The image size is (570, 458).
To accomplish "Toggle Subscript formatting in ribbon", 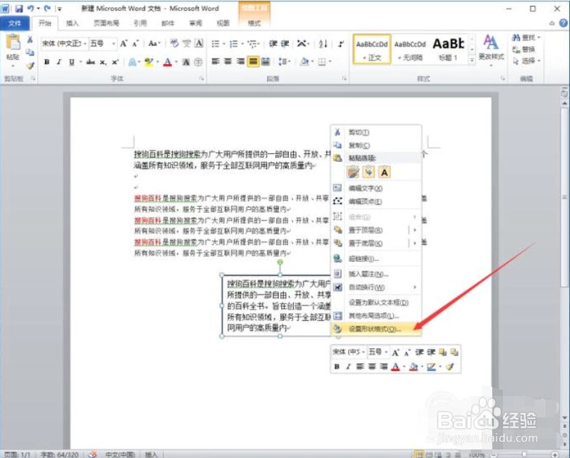I will 103,62.
